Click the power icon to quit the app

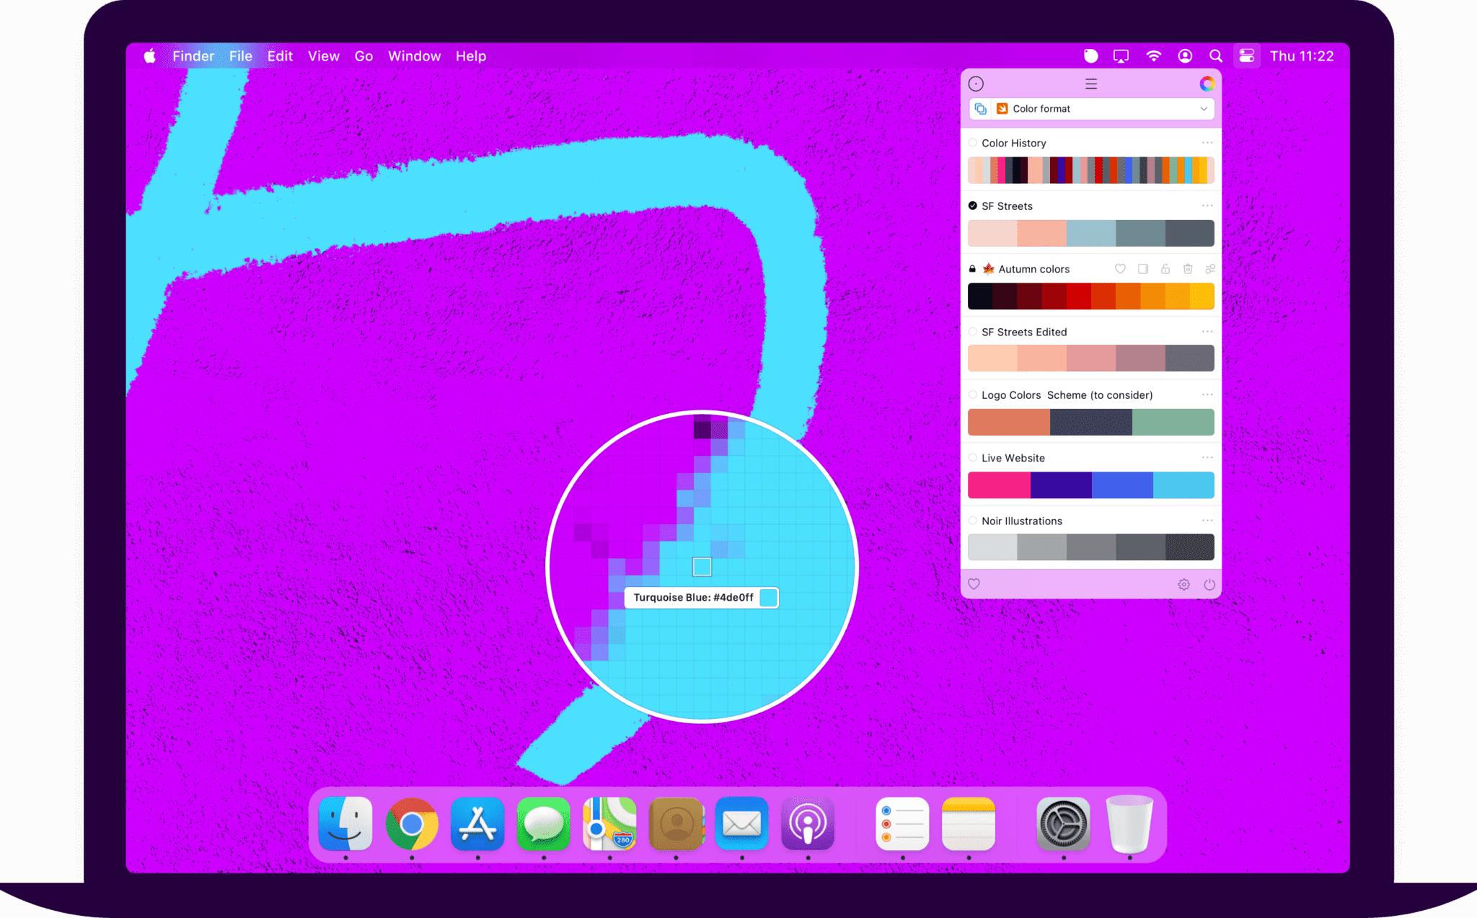coord(1209,584)
